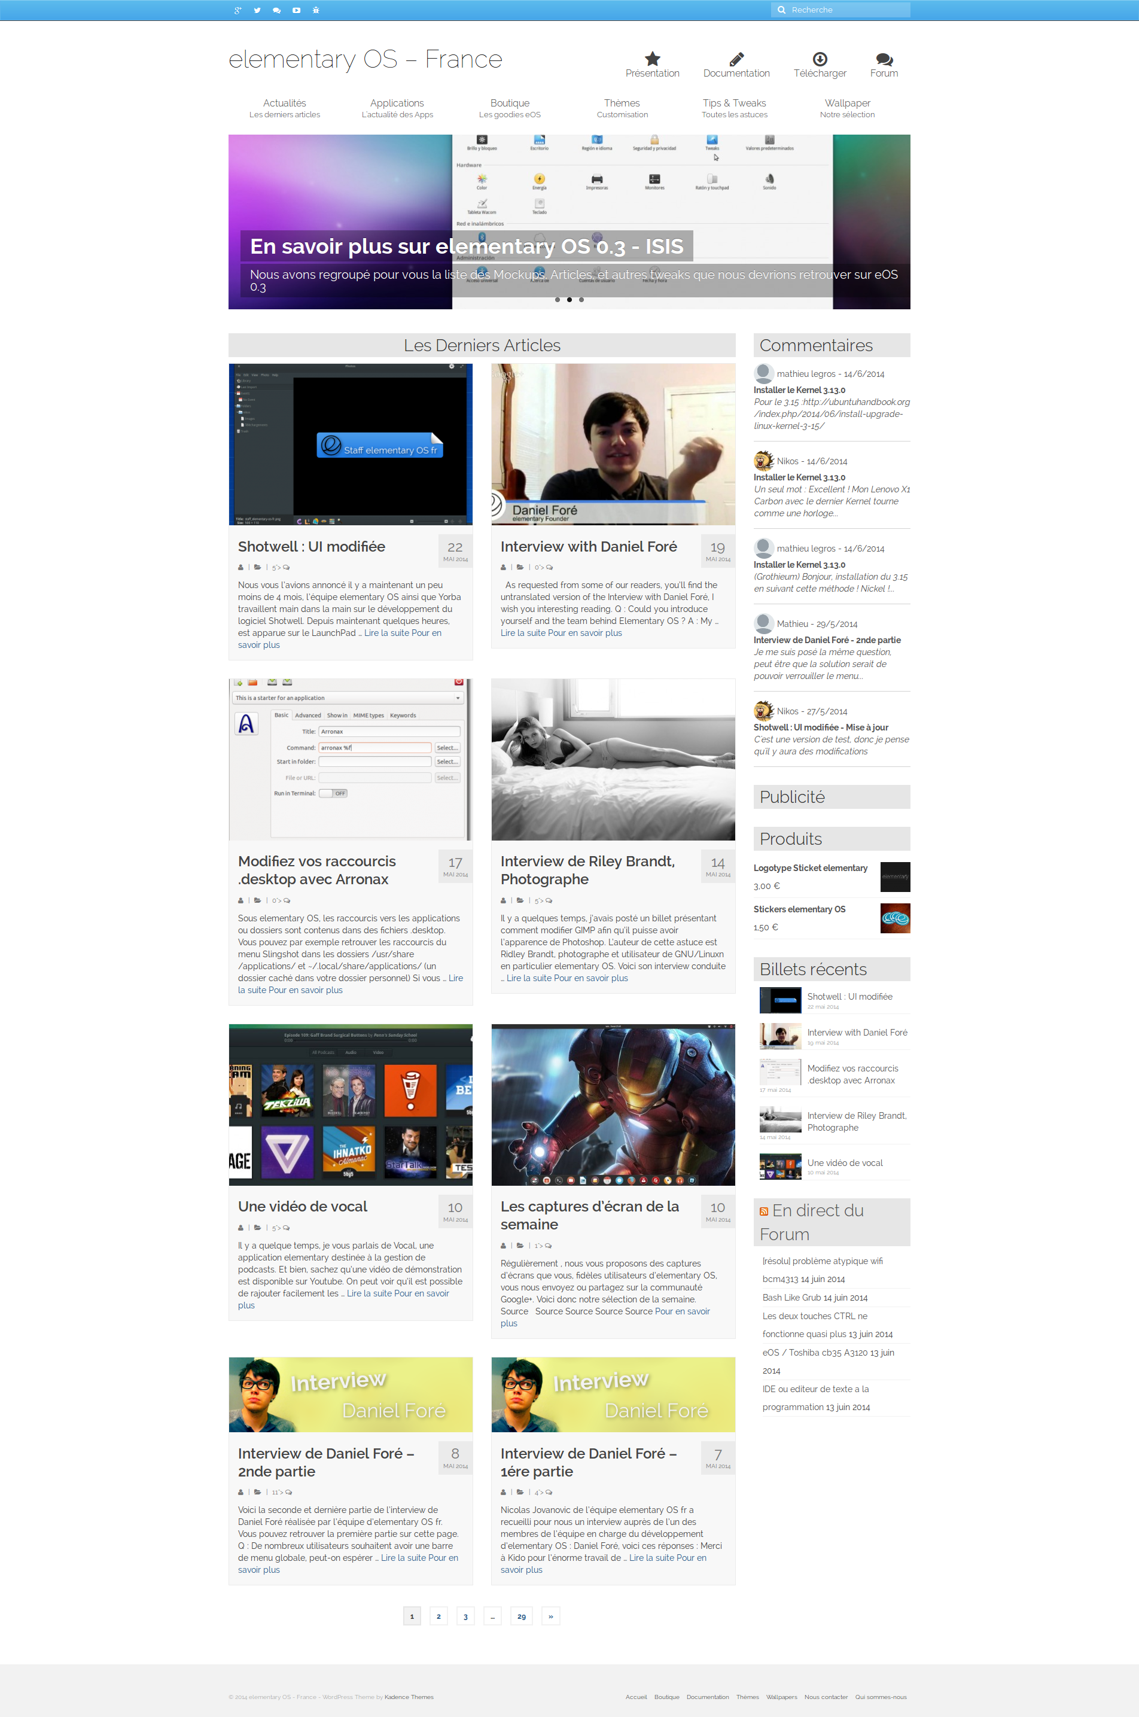1139x1717 pixels.
Task: Click the comments icon under Arronax article
Action: click(287, 900)
